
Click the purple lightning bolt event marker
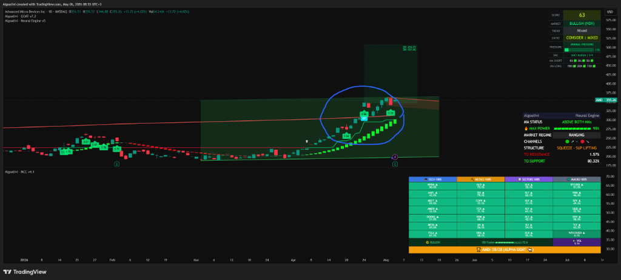(x=394, y=157)
